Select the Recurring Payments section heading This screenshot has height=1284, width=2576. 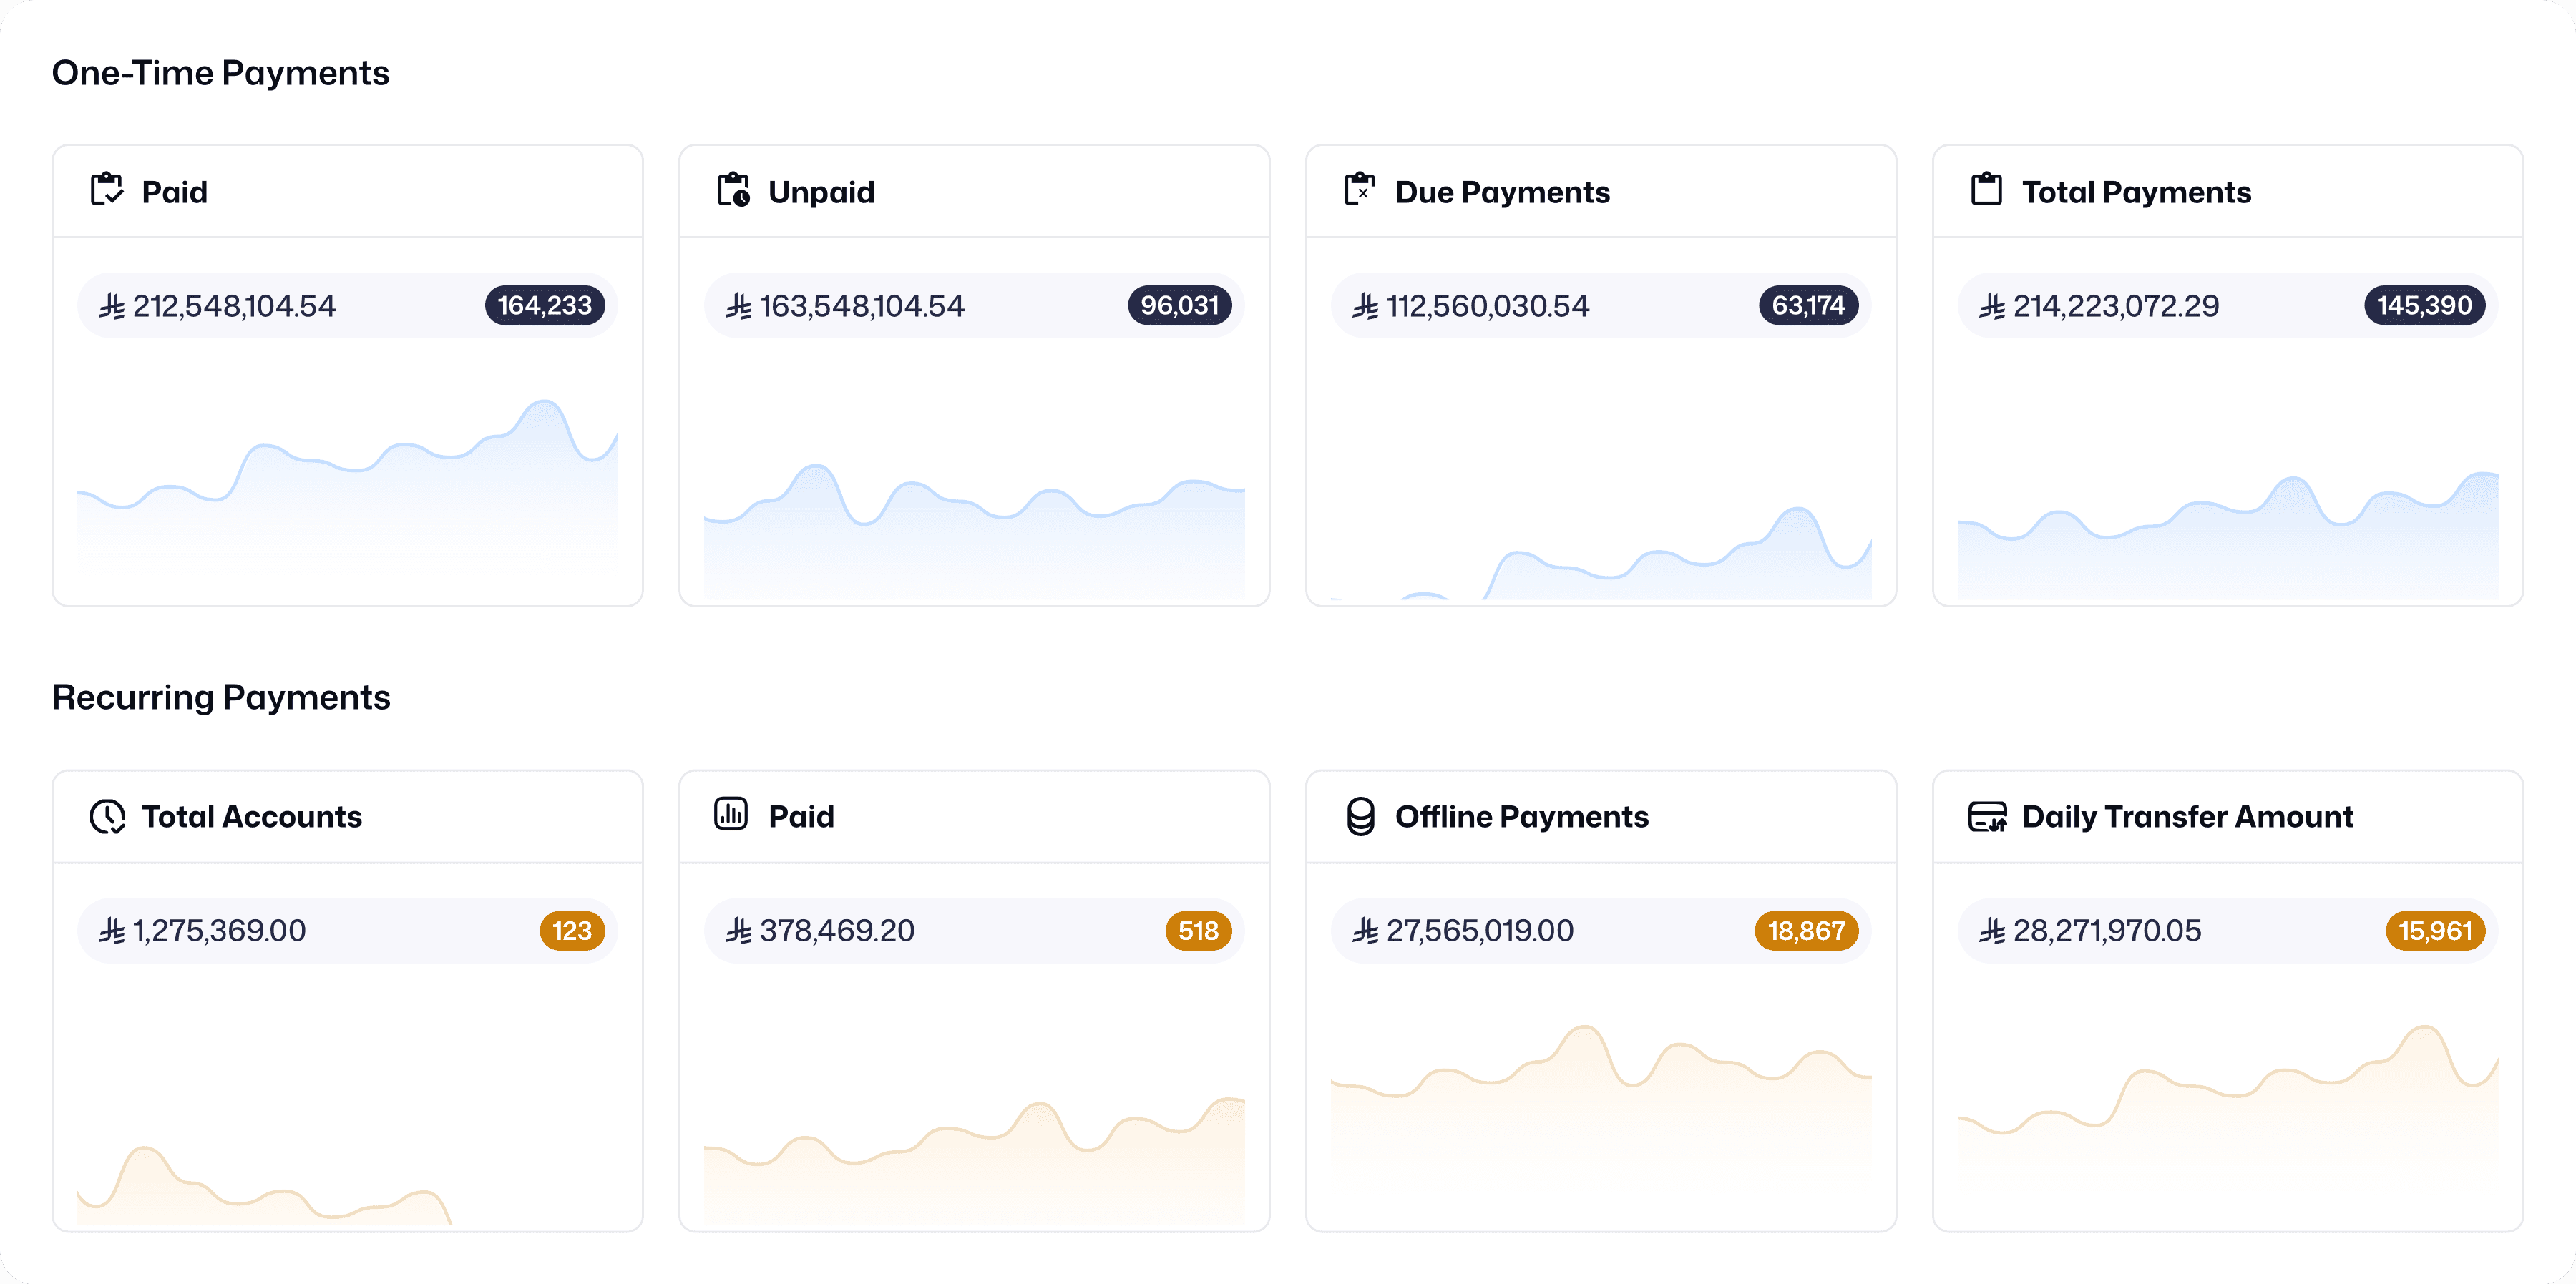point(222,697)
